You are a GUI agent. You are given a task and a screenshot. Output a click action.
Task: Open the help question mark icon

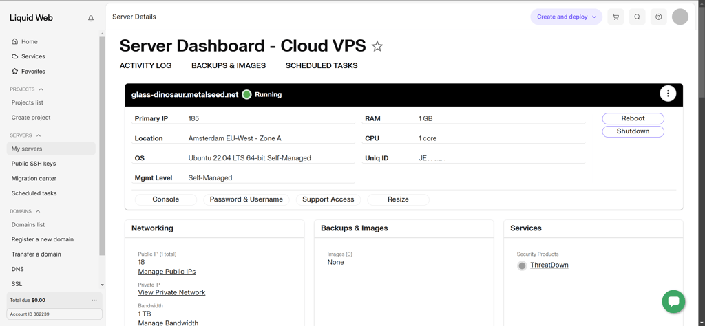[x=659, y=17]
